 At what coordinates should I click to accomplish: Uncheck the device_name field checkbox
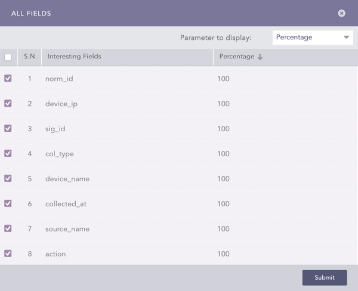click(8, 178)
